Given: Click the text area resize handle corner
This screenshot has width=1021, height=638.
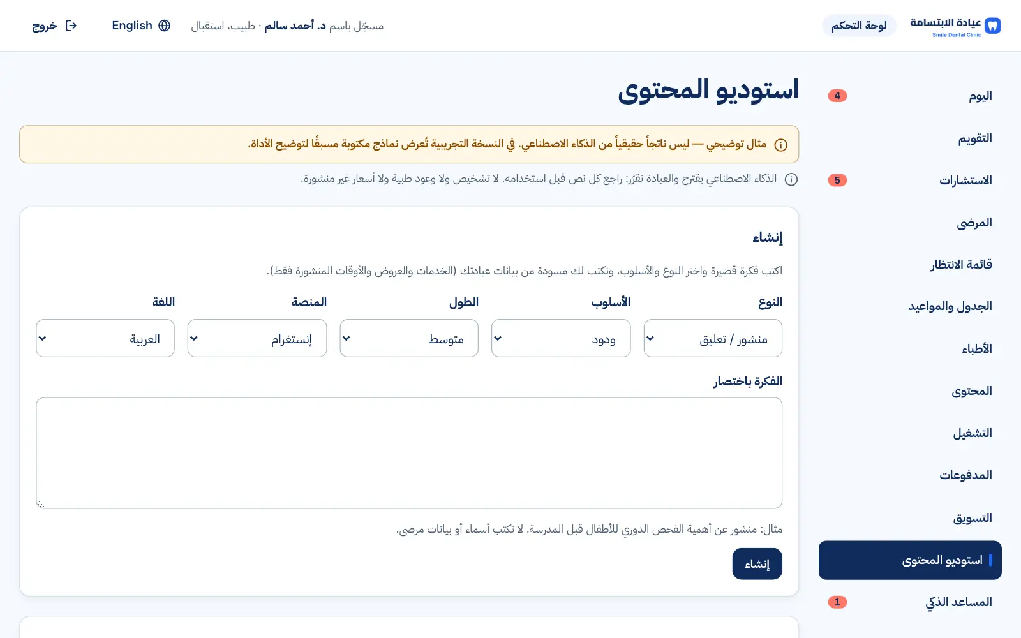Looking at the screenshot, I should click(41, 504).
